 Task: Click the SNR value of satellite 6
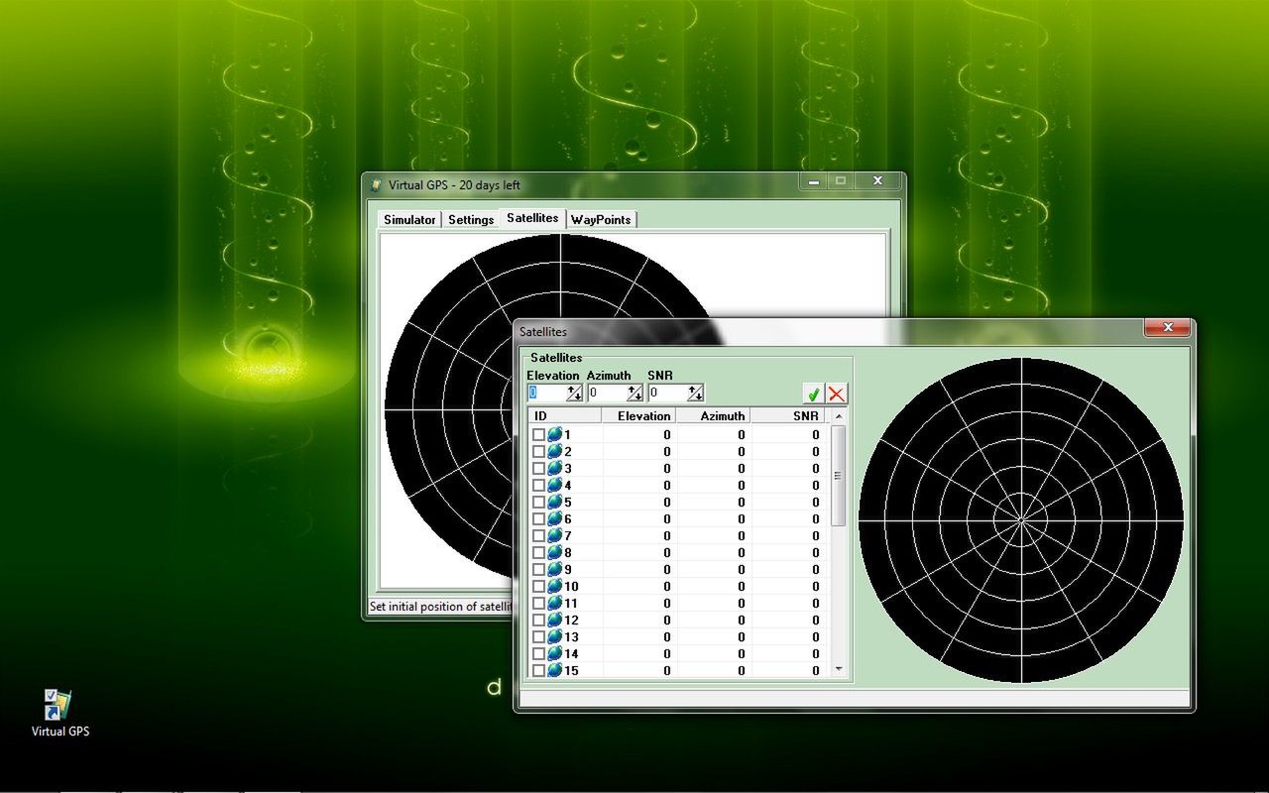click(815, 518)
